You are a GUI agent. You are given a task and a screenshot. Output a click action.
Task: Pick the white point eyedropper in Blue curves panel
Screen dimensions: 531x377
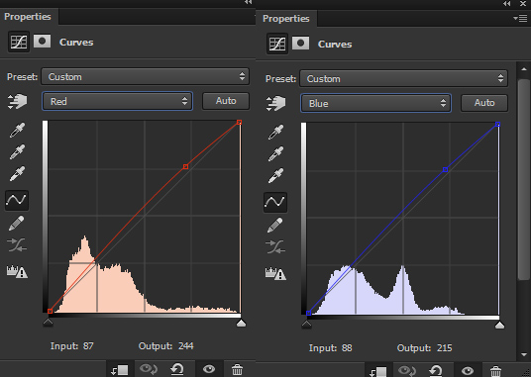click(275, 176)
